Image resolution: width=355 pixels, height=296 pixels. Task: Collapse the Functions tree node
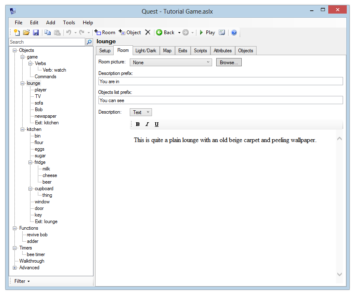pos(15,228)
